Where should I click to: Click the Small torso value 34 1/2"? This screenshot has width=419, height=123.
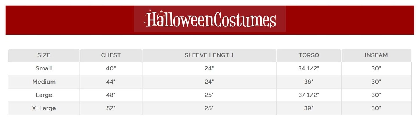[x=309, y=68]
